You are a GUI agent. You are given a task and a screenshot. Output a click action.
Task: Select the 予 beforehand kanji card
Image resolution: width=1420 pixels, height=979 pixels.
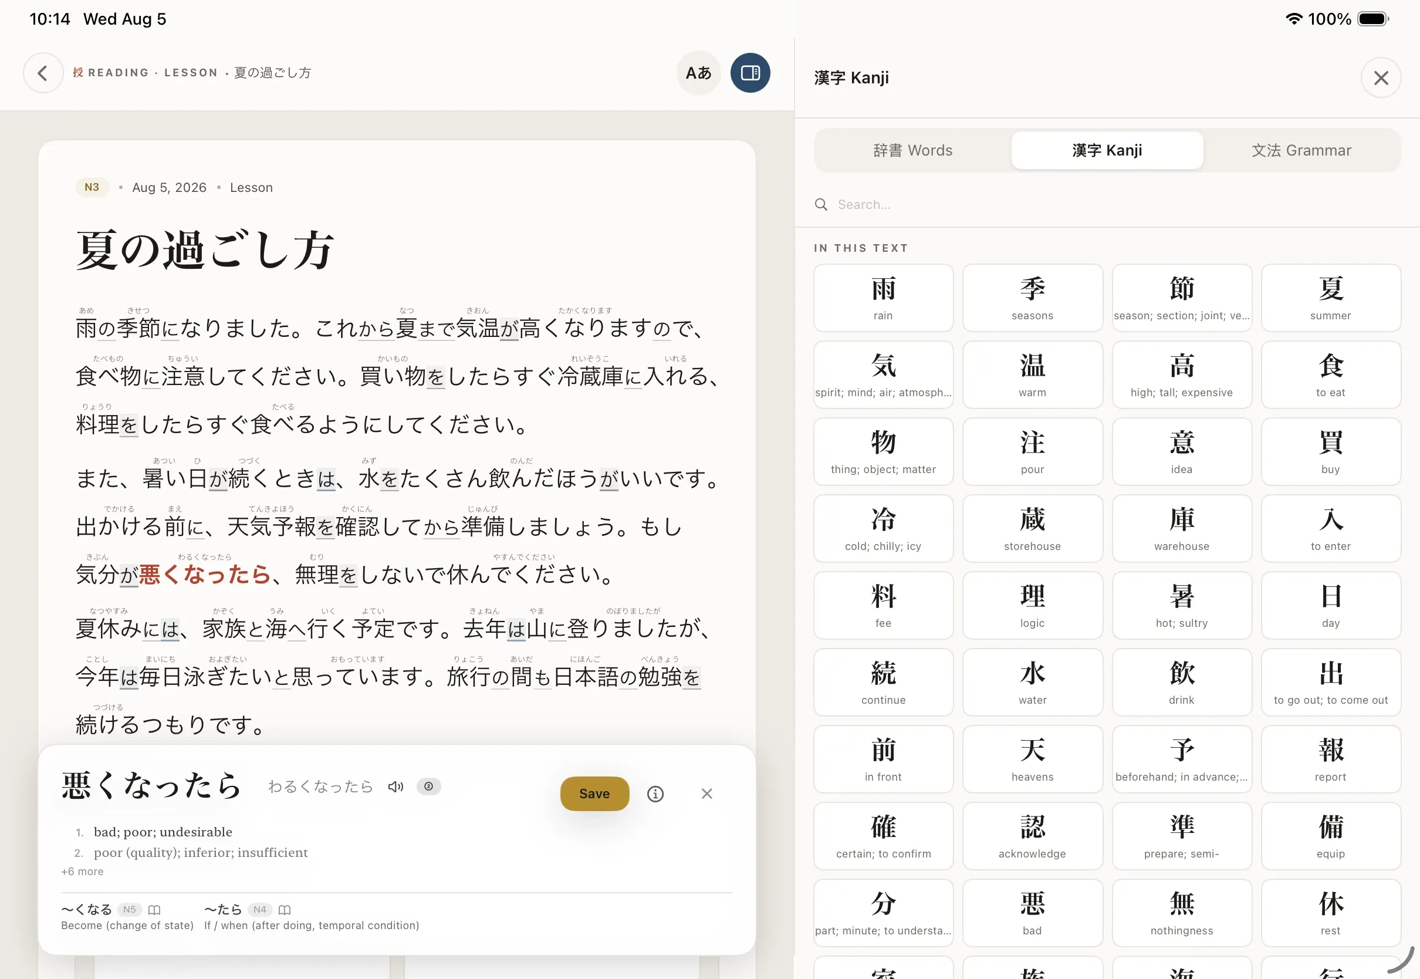[1182, 759]
